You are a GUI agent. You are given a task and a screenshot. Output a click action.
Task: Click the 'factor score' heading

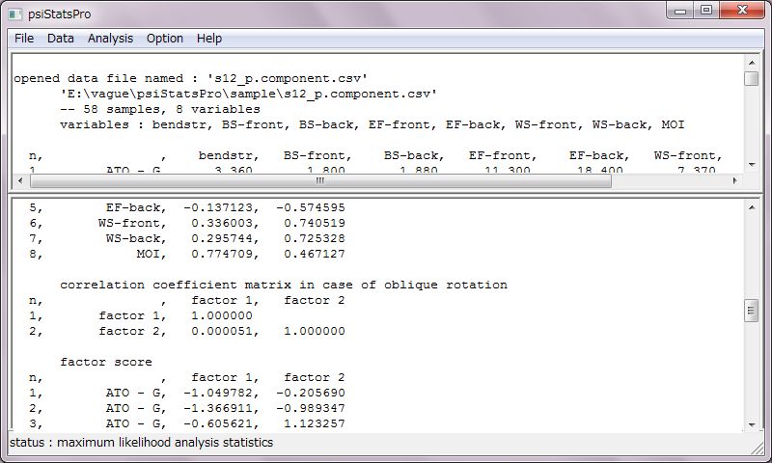click(106, 362)
